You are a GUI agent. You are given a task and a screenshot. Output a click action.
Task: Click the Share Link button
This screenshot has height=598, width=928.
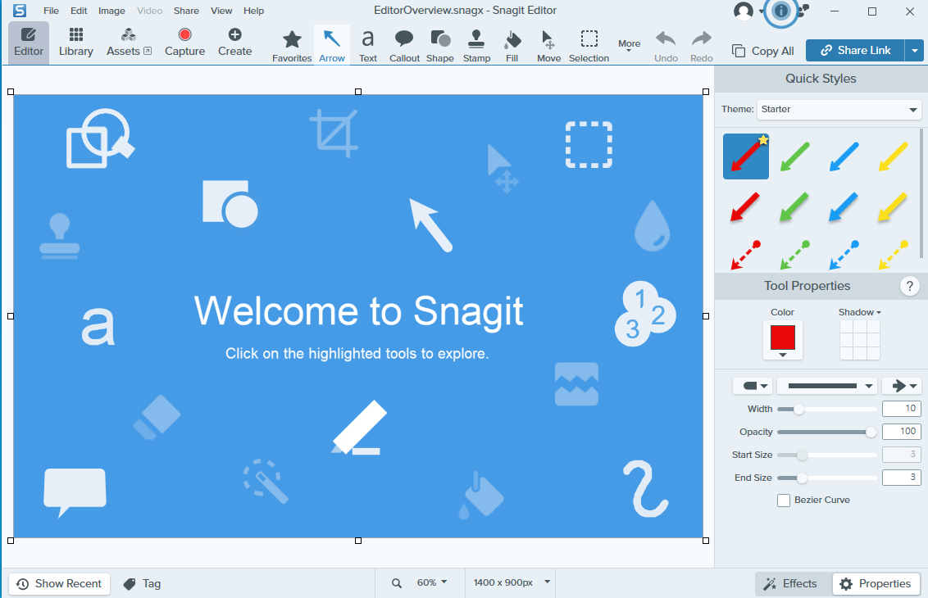pos(855,51)
